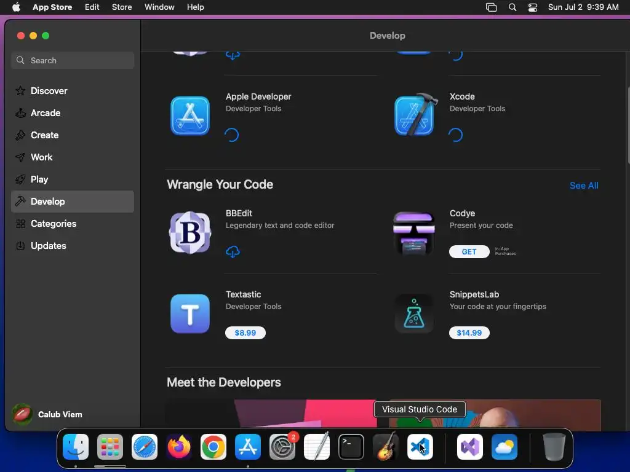630x472 pixels.
Task: Open the Updates section
Action: [73, 246]
